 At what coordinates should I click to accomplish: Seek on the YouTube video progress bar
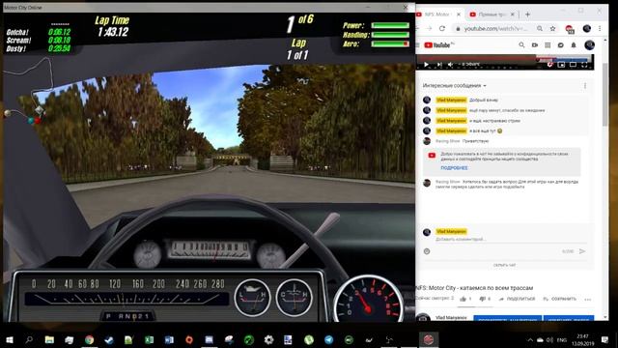pos(505,59)
